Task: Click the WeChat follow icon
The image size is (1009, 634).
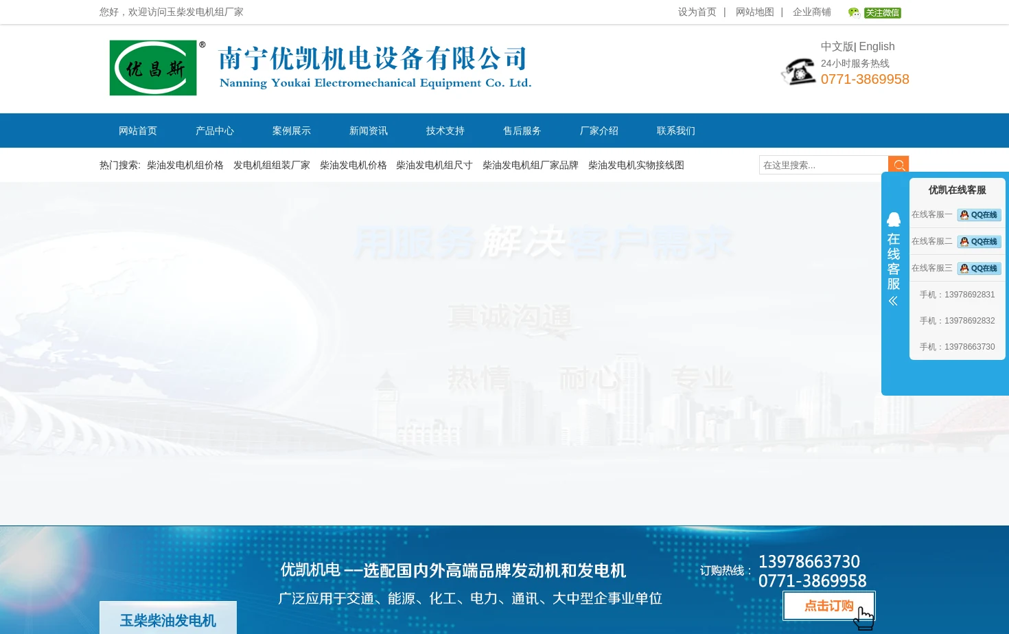Action: [x=874, y=12]
